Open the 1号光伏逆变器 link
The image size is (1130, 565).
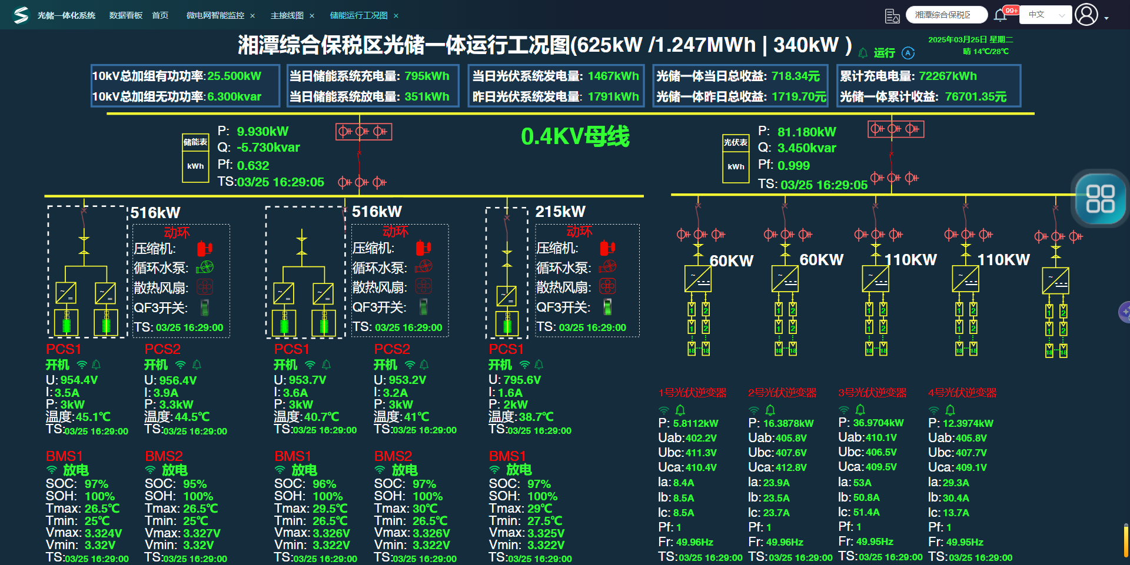(x=692, y=393)
